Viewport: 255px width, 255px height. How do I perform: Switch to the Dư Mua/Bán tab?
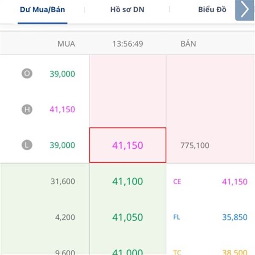[x=42, y=10]
